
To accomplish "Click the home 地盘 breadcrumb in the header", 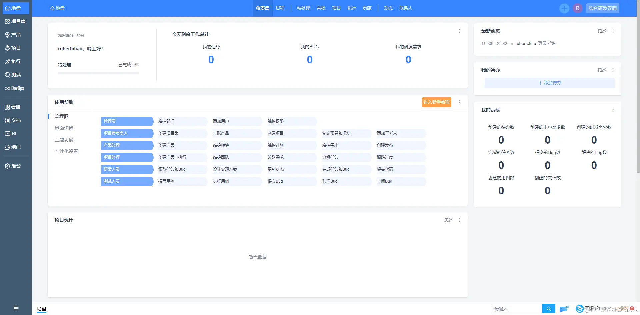I will coord(57,8).
